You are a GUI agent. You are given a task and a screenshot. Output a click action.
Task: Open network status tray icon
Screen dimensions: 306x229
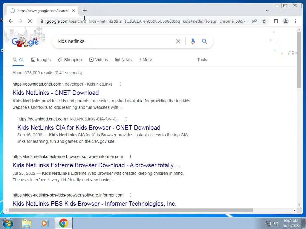269,223
